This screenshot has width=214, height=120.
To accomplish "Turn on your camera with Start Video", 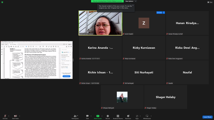I will (x=15, y=117).
